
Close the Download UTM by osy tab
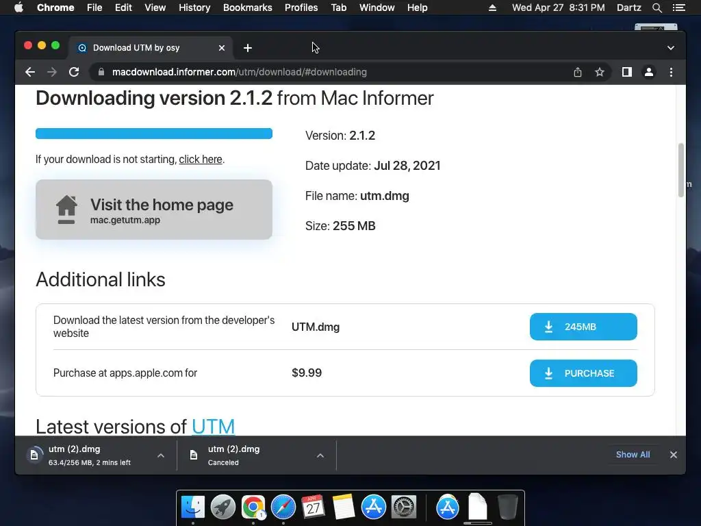click(x=222, y=48)
